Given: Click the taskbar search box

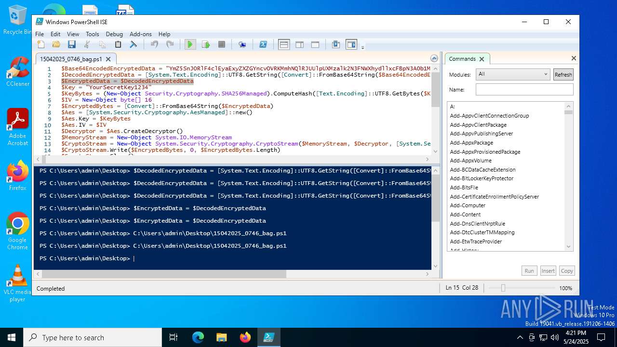Looking at the screenshot, I should coord(93,337).
